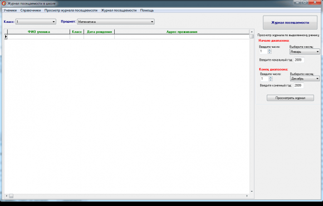
Task: Click the Просмотреть журнал button
Action: [x=290, y=98]
